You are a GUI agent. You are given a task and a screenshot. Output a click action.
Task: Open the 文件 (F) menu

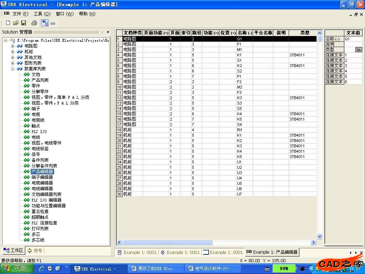click(20, 14)
